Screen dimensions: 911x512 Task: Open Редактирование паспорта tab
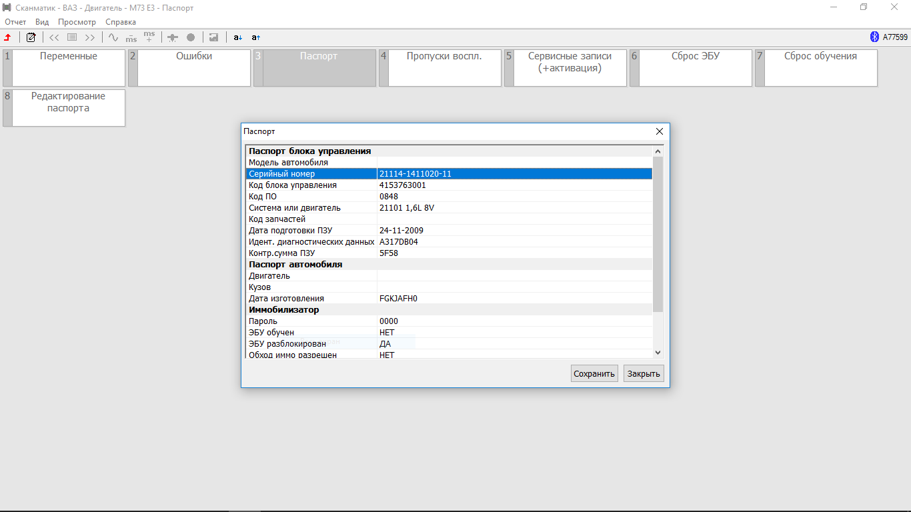68,107
